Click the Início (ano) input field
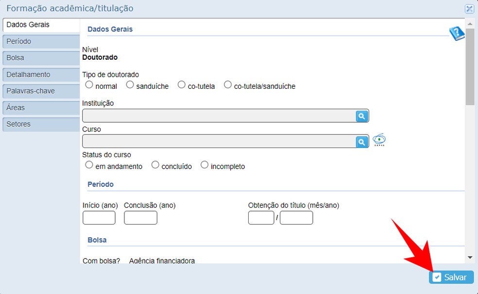 coord(99,218)
